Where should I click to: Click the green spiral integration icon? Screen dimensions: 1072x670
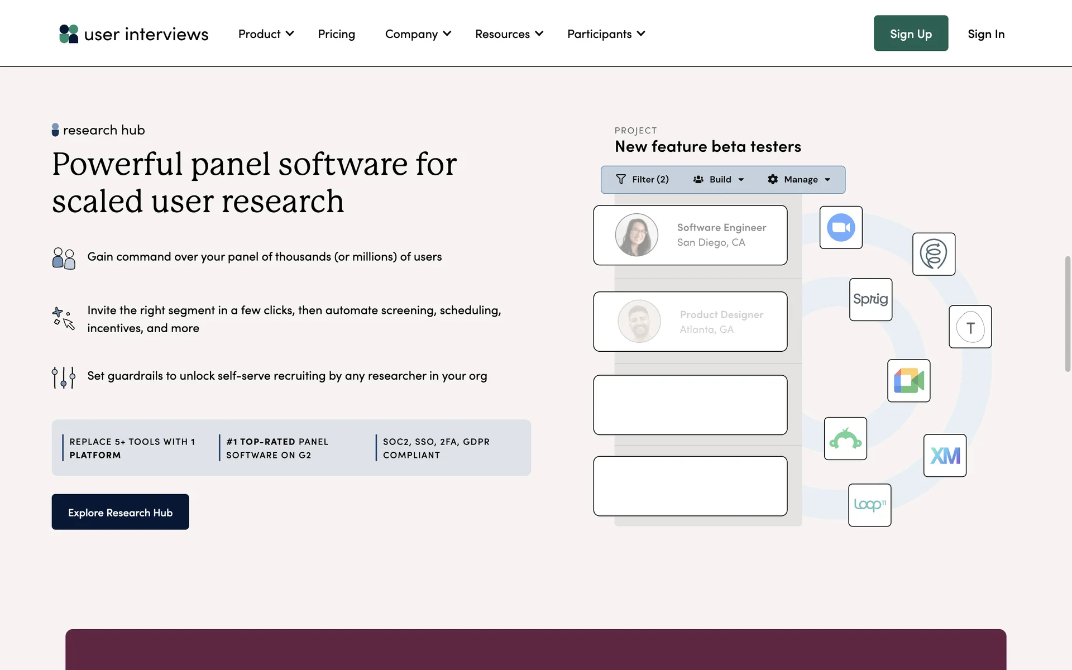coord(934,254)
